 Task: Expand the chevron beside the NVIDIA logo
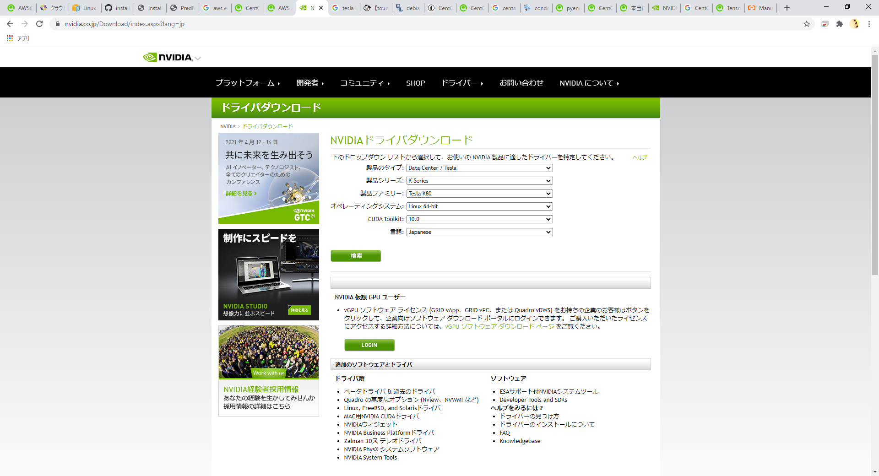tap(198, 58)
